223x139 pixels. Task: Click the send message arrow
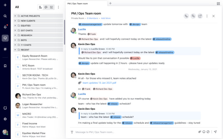[x=215, y=132]
